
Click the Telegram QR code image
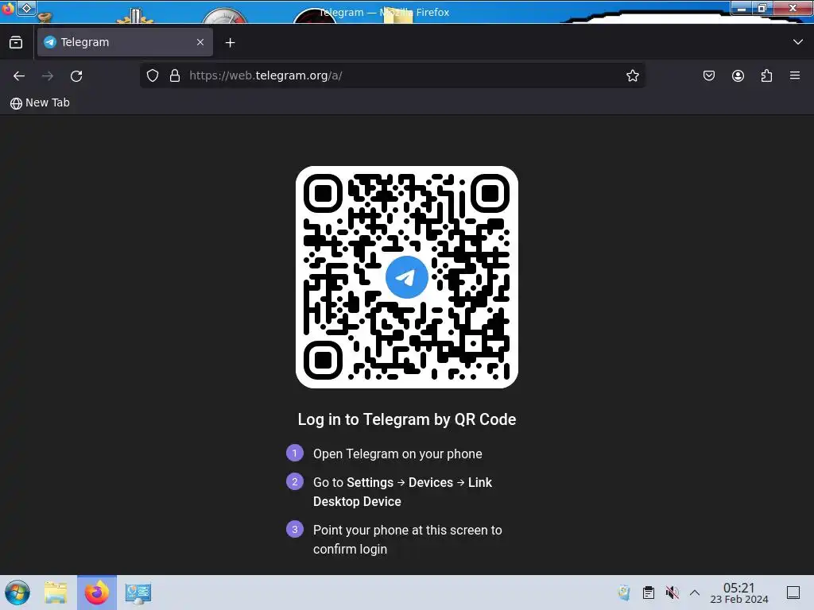[x=407, y=277]
